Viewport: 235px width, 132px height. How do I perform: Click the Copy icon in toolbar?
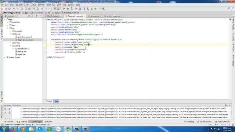click(26, 9)
